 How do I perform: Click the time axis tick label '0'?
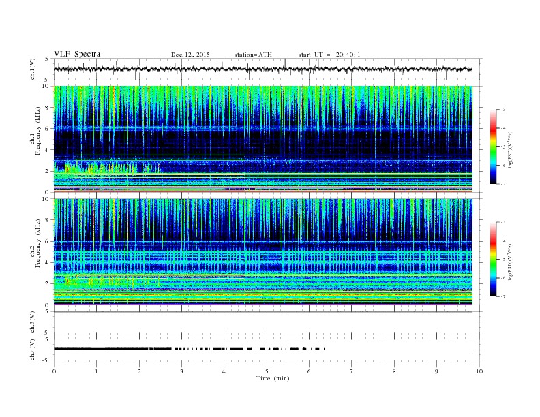(54, 371)
